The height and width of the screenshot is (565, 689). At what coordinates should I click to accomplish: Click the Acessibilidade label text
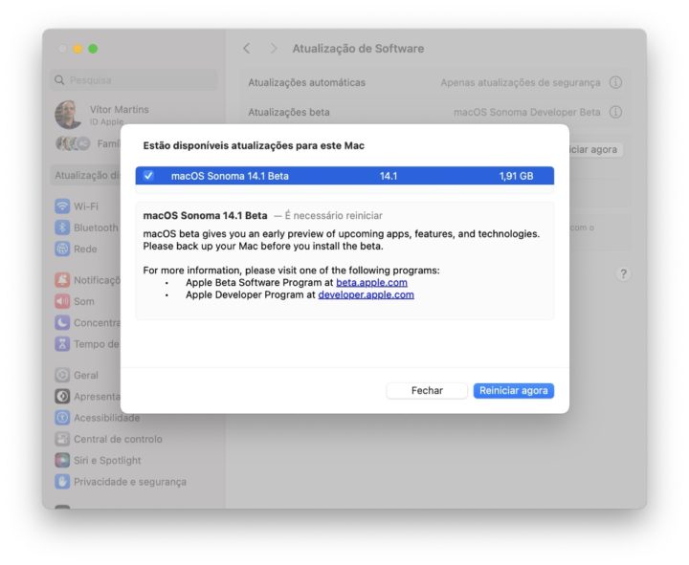coord(106,418)
